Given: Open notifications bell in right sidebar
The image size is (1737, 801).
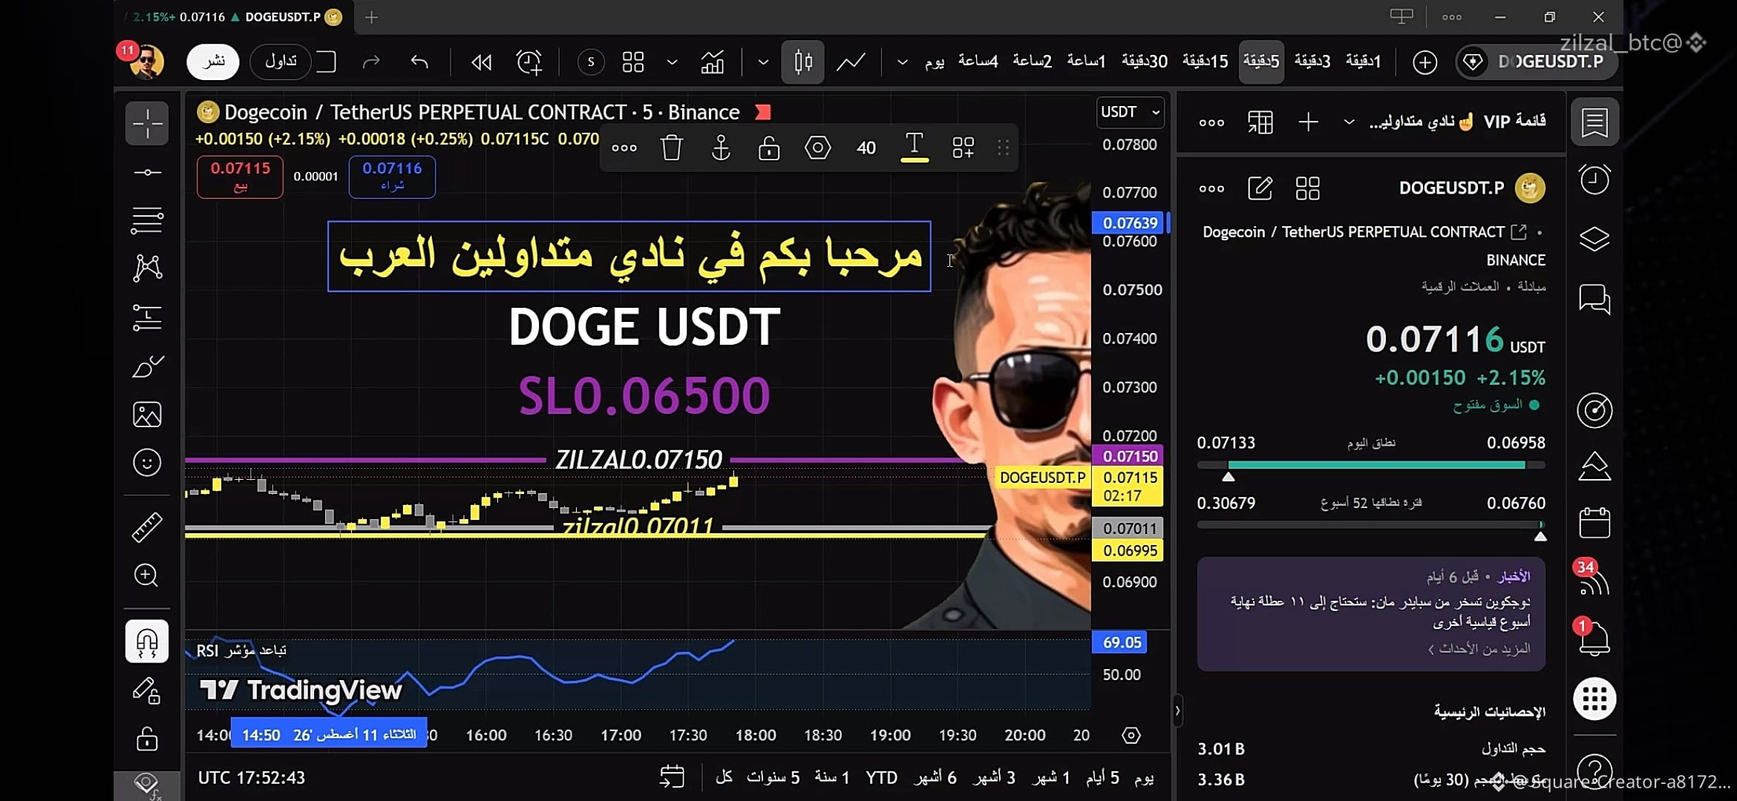Looking at the screenshot, I should (x=1594, y=639).
